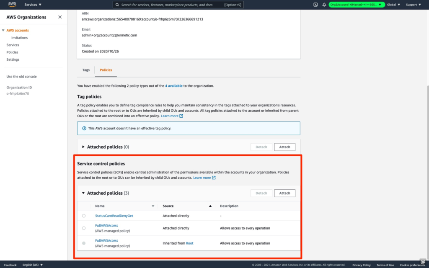Open Services in the sidebar

pos(13,45)
